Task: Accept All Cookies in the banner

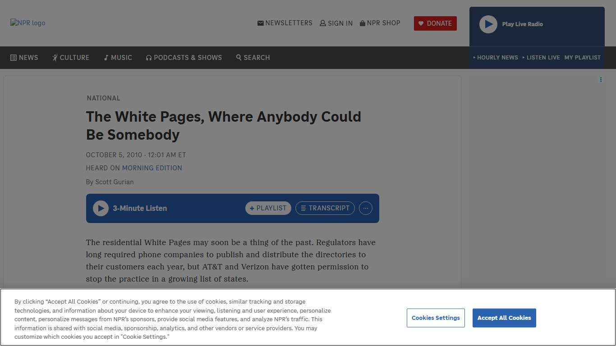Action: coord(504,318)
